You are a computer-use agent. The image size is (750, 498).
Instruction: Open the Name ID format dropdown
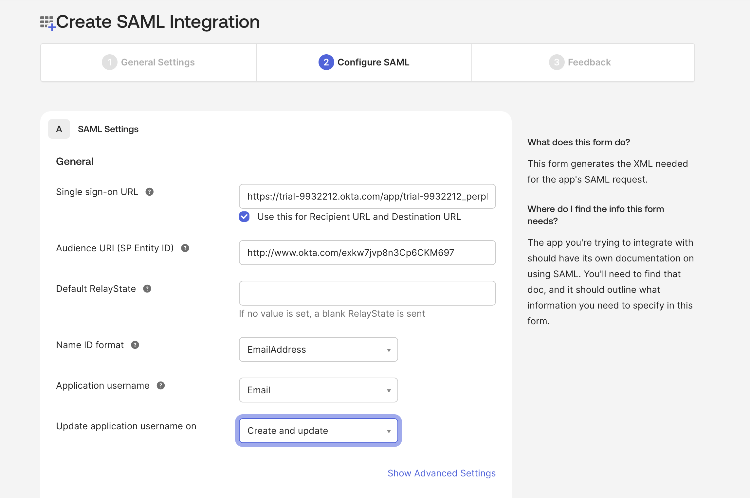(319, 349)
